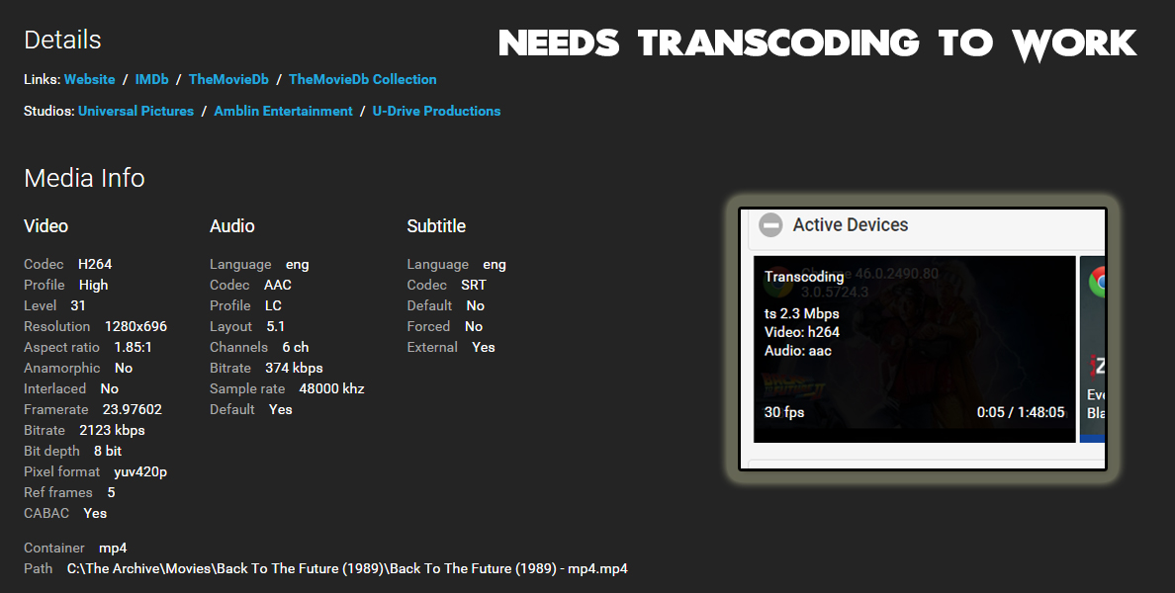Click the 30 fps indicator in the preview
This screenshot has width=1175, height=593.
click(x=783, y=411)
